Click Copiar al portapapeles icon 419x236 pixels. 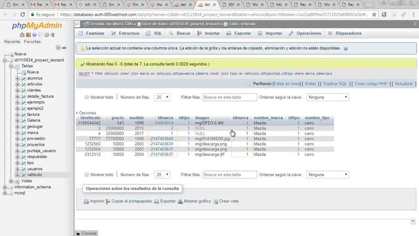108,201
